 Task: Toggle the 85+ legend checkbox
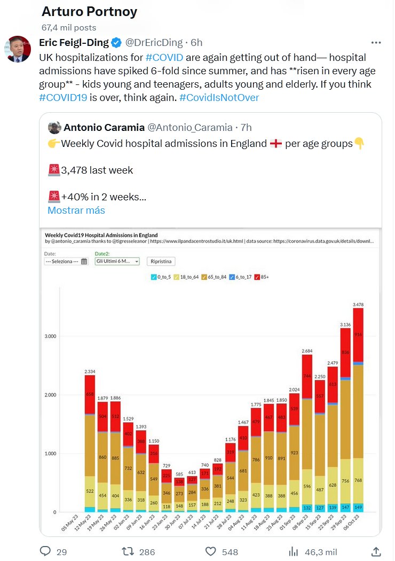click(257, 277)
